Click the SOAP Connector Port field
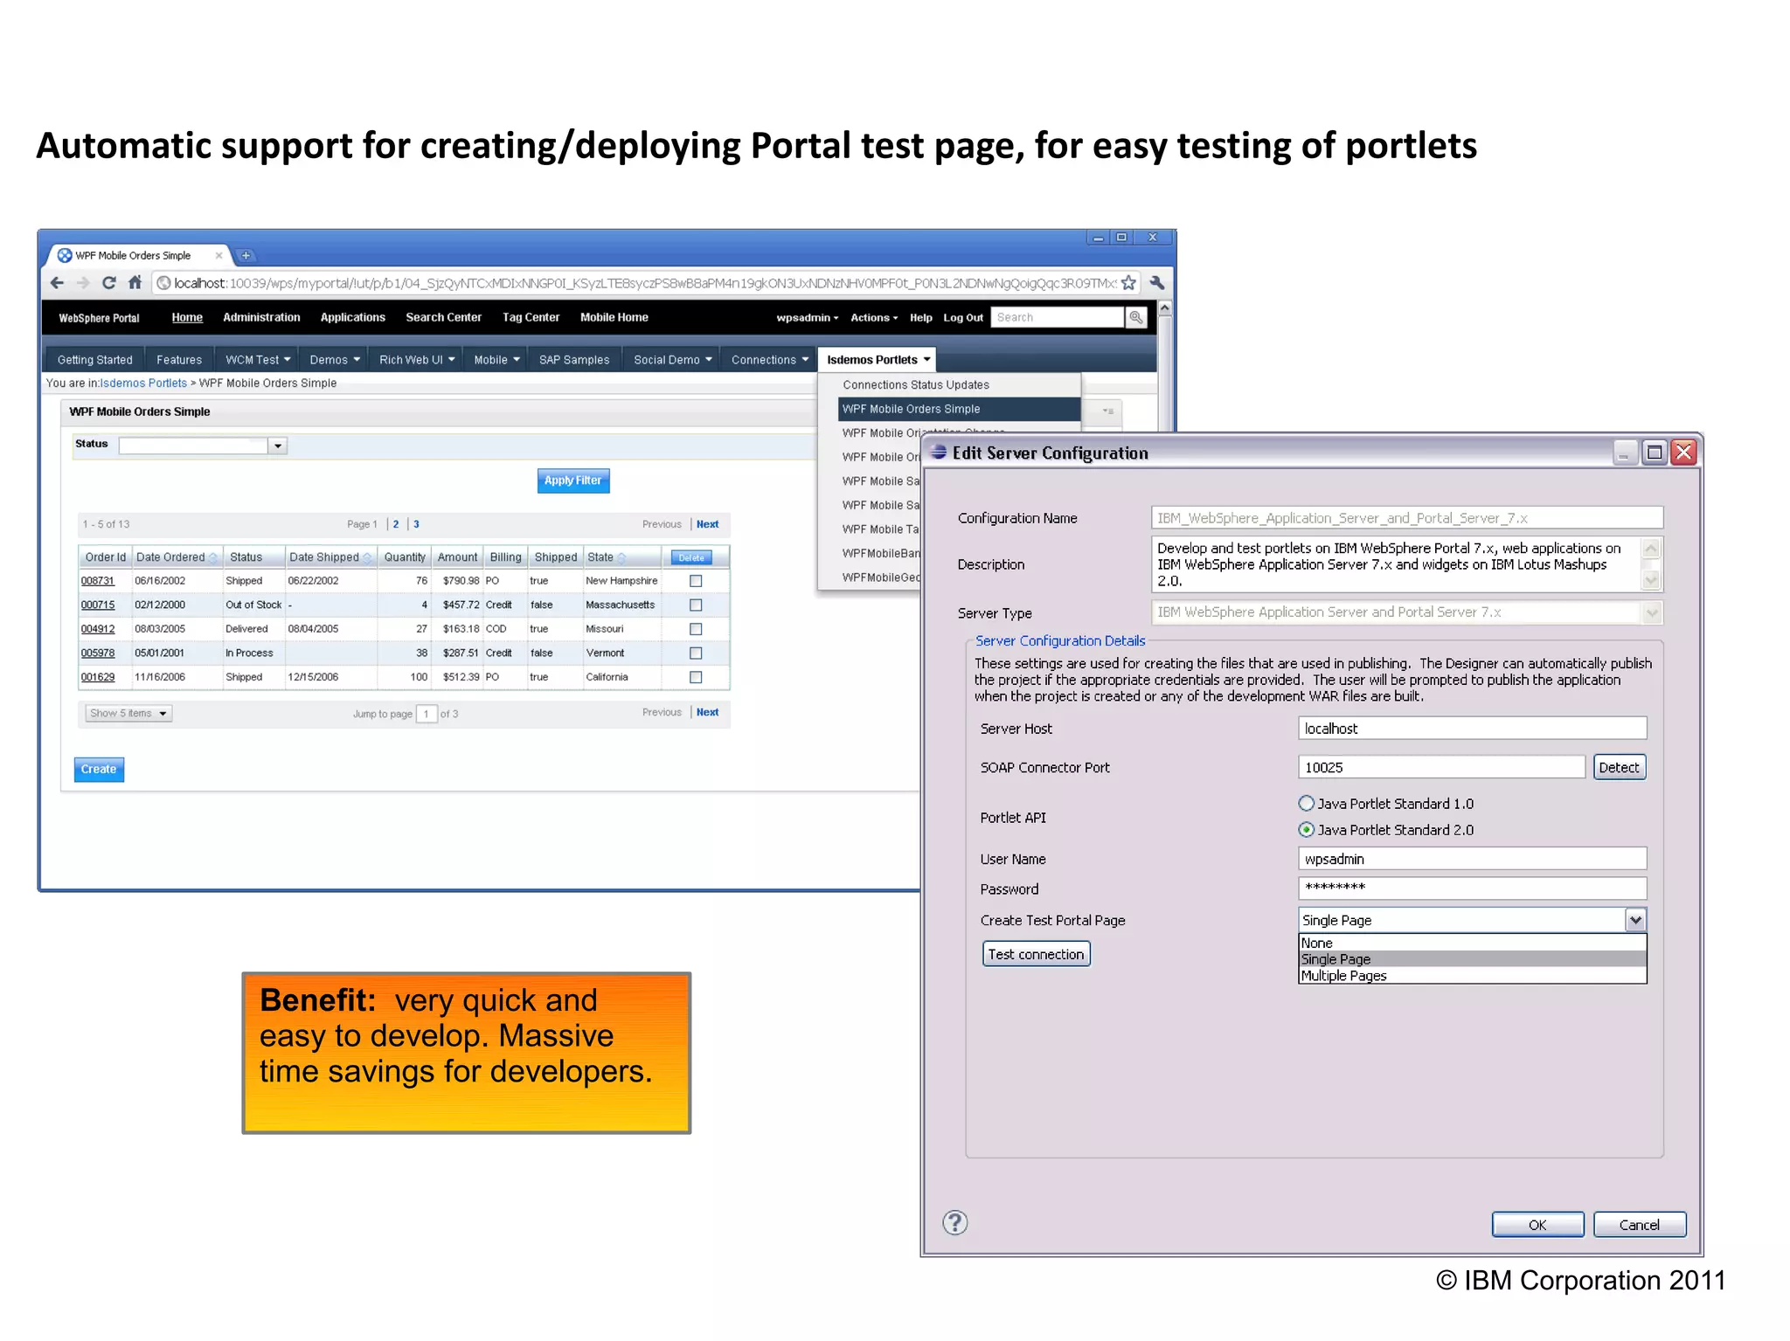Viewport: 1790px width, 1341px height. (x=1441, y=767)
